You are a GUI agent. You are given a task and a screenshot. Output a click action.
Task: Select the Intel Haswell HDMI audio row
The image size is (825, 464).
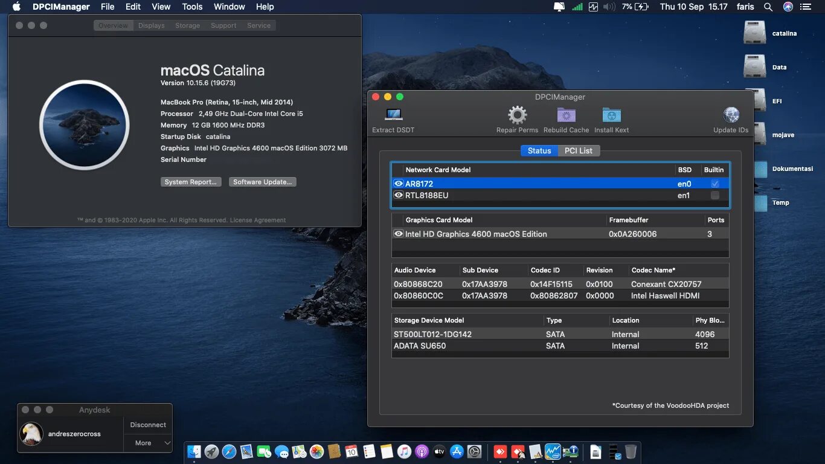coord(560,295)
